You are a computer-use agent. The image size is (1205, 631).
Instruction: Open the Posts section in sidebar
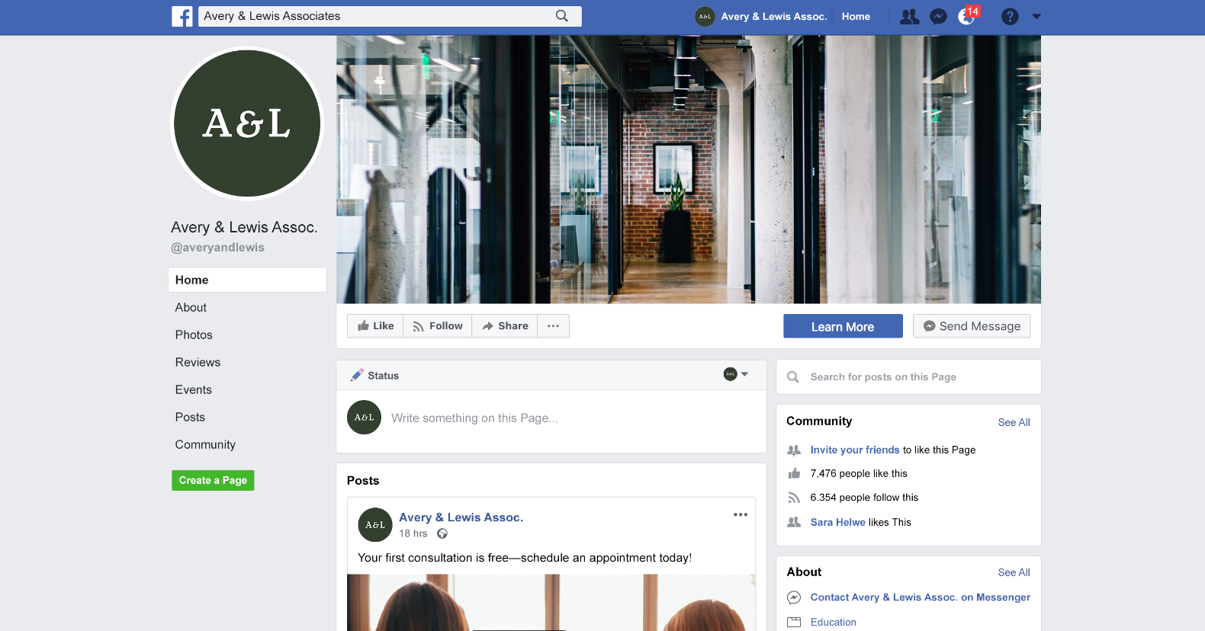[190, 417]
